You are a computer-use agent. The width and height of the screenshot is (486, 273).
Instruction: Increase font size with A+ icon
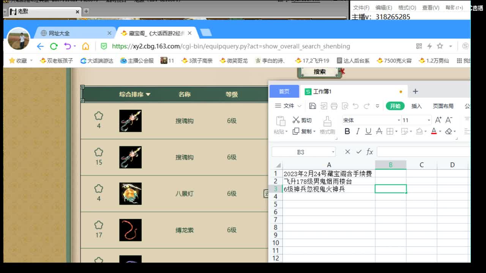[x=438, y=120]
